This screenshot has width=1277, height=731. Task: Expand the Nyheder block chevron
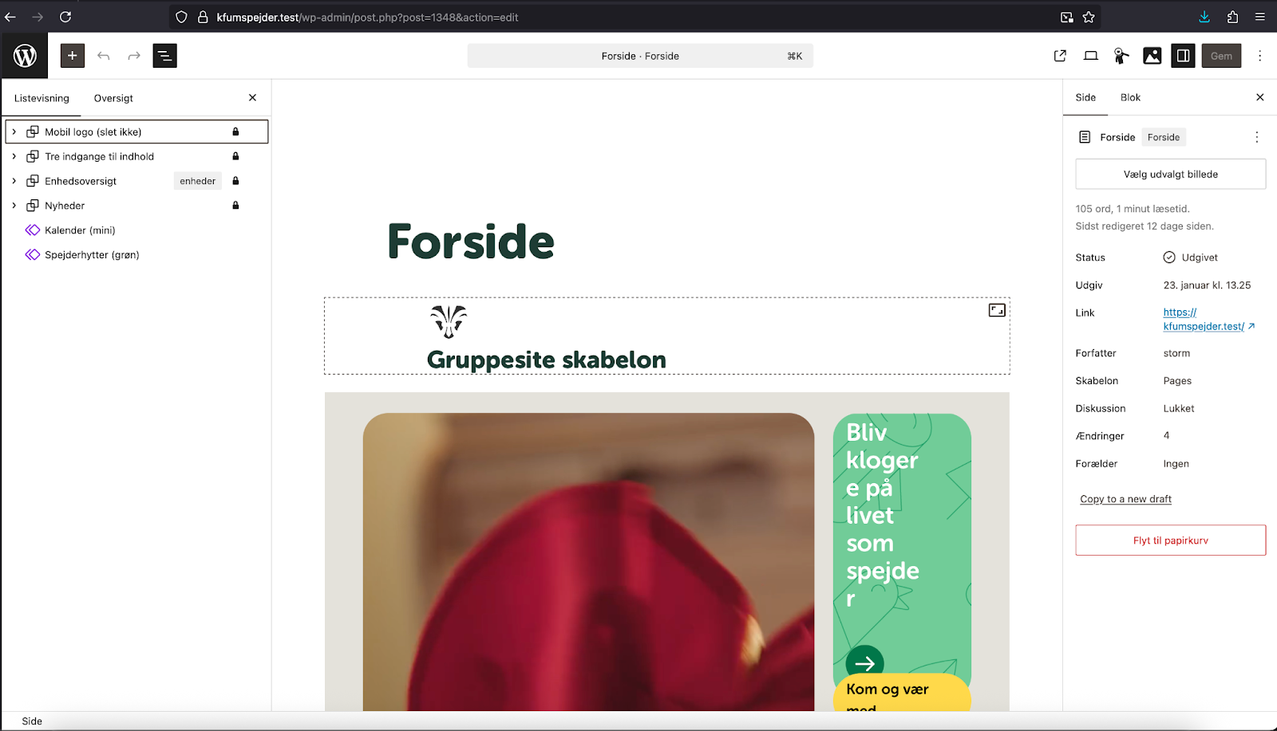pyautogui.click(x=14, y=206)
